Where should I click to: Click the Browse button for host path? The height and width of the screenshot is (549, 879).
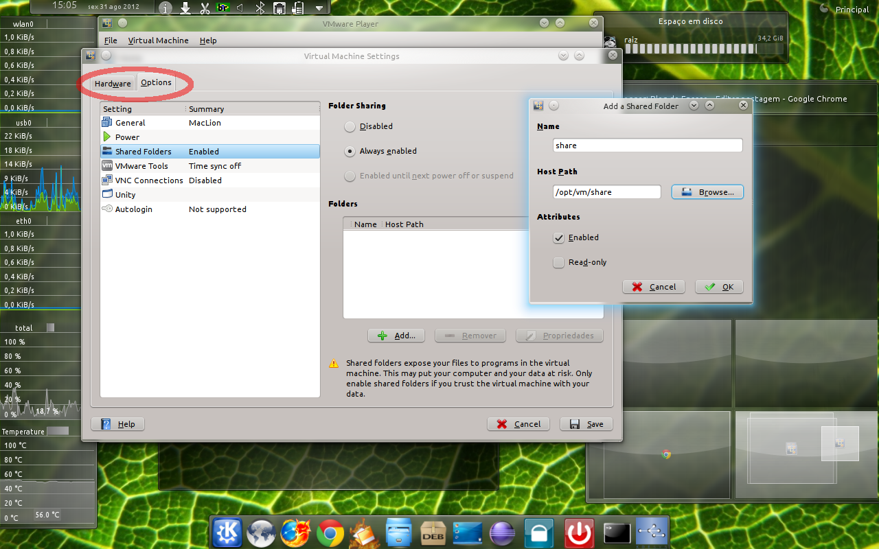(707, 192)
